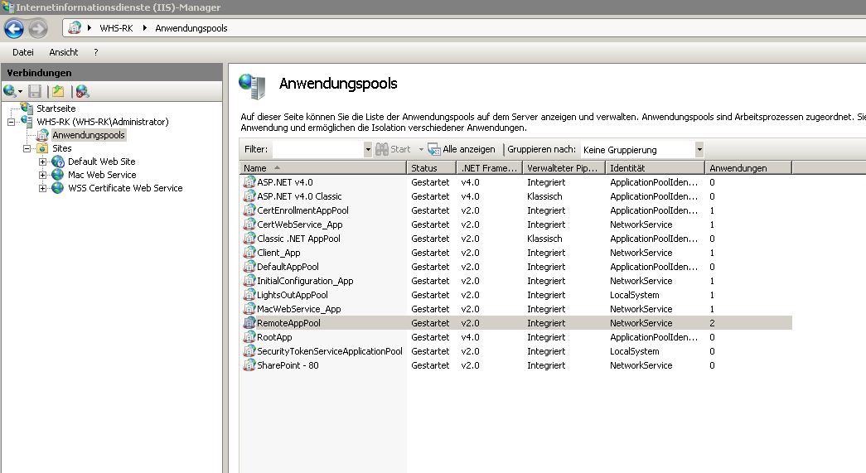Open the connect globe dropdown arrow

(x=21, y=92)
